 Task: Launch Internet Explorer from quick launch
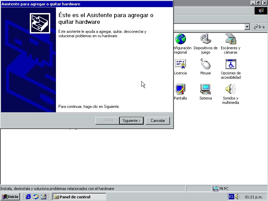[x=28, y=197]
